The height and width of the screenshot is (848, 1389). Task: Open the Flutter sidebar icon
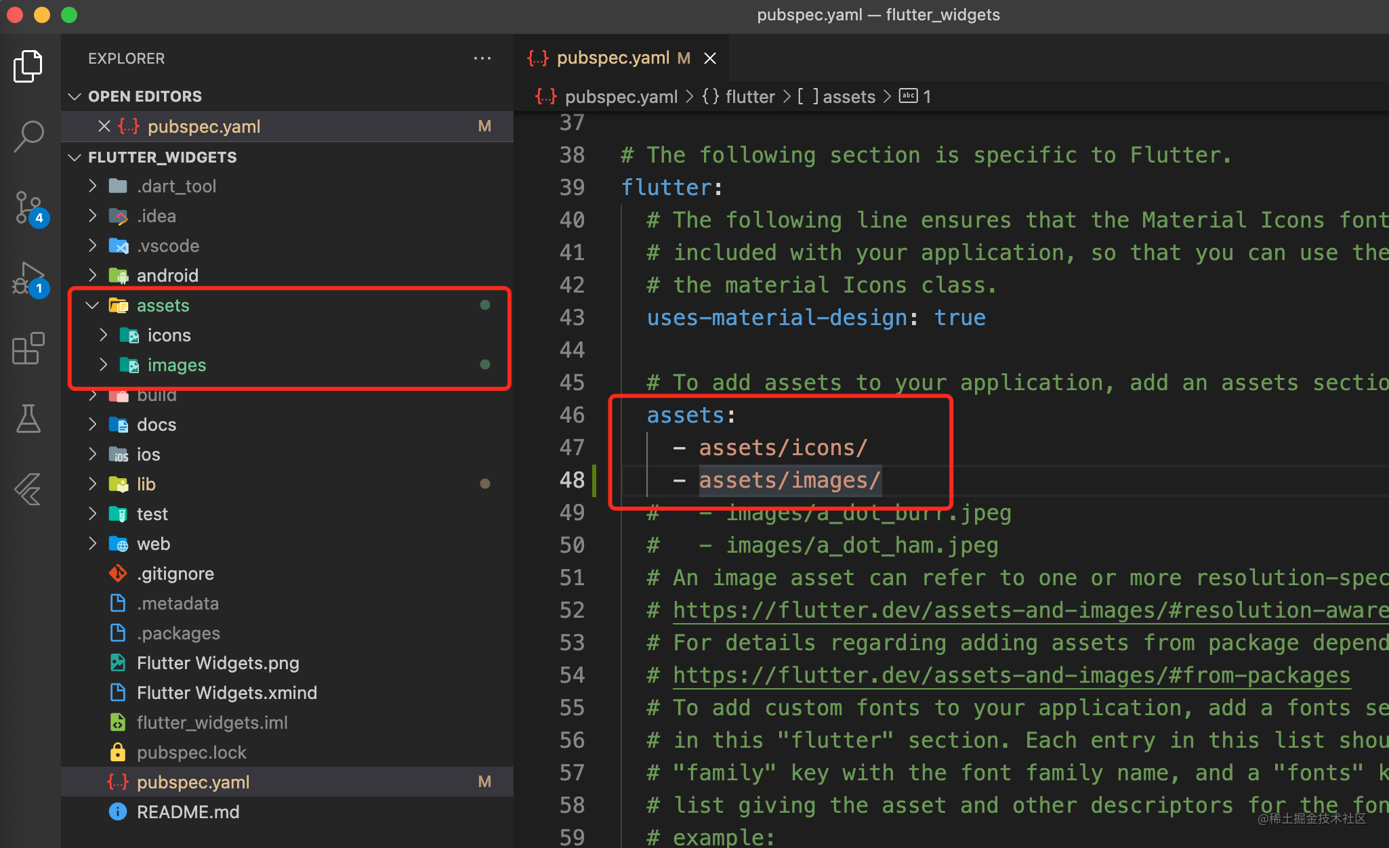[28, 489]
